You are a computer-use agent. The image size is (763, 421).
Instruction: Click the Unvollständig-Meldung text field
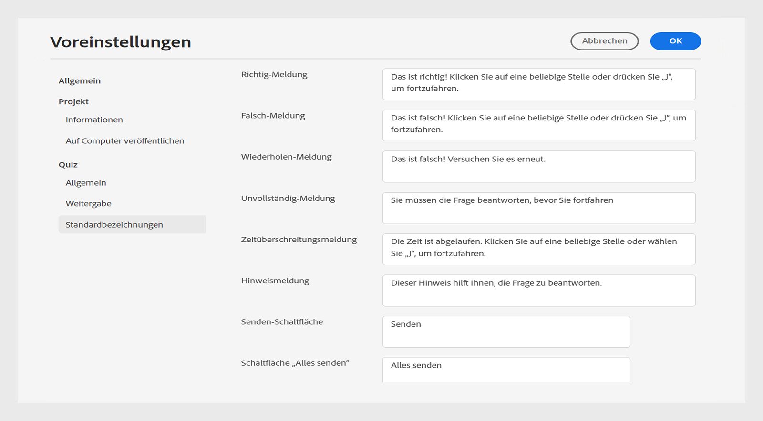(538, 208)
